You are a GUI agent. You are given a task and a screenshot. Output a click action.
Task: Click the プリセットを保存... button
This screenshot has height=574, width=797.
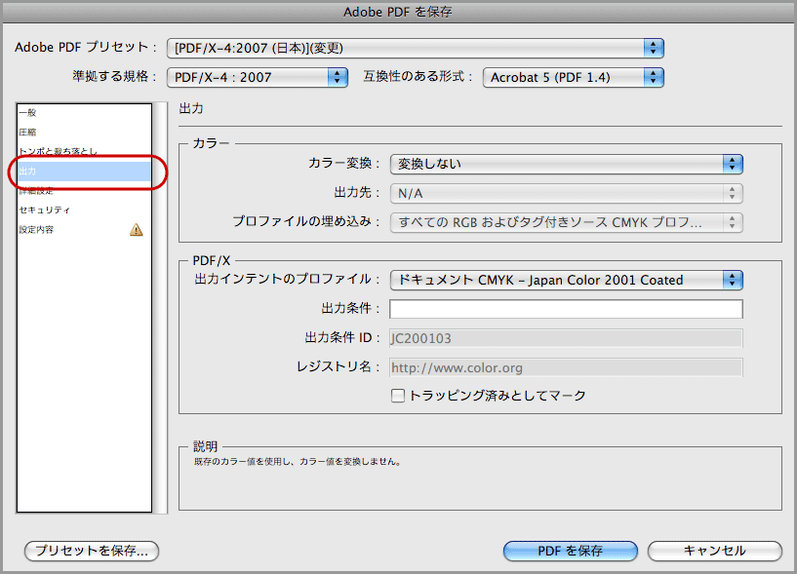point(92,551)
